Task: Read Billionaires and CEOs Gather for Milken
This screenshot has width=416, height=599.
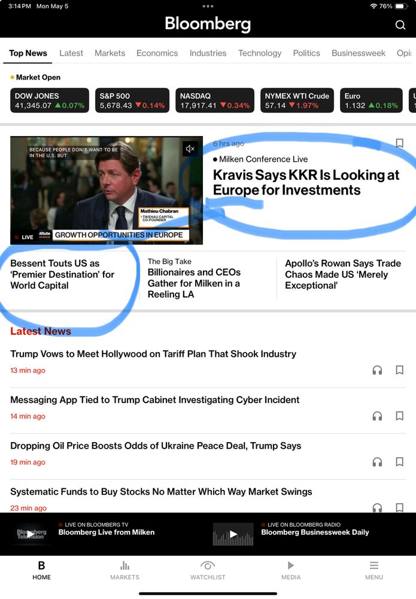Action: pos(195,283)
